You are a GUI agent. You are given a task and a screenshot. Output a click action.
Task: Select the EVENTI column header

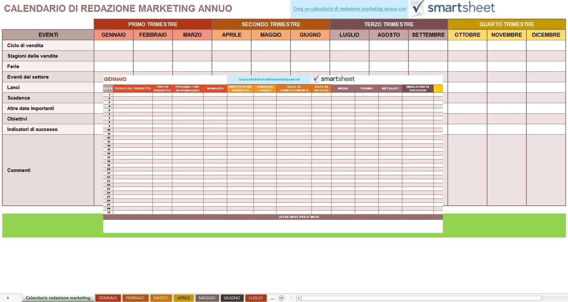48,35
